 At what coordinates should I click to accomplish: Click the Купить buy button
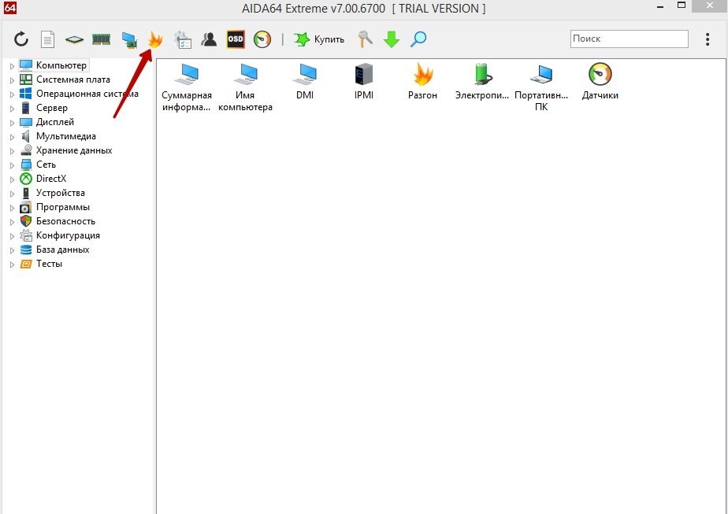tap(319, 39)
